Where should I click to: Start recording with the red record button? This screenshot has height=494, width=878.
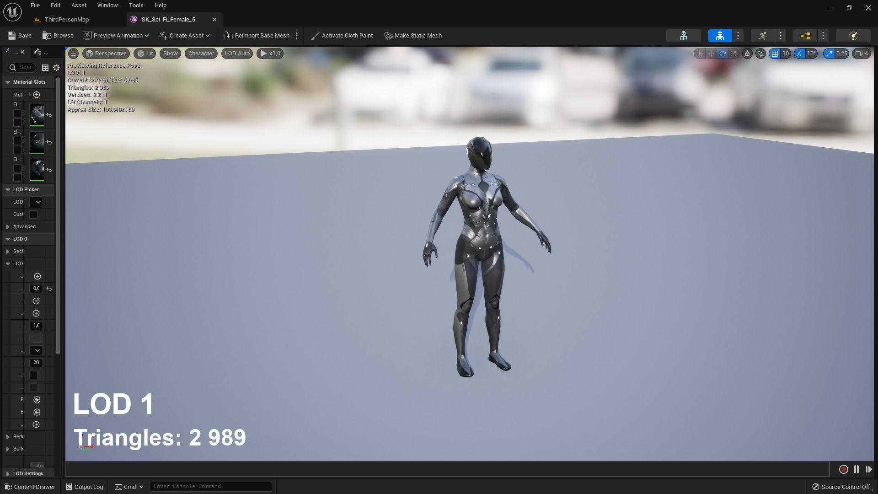(844, 469)
